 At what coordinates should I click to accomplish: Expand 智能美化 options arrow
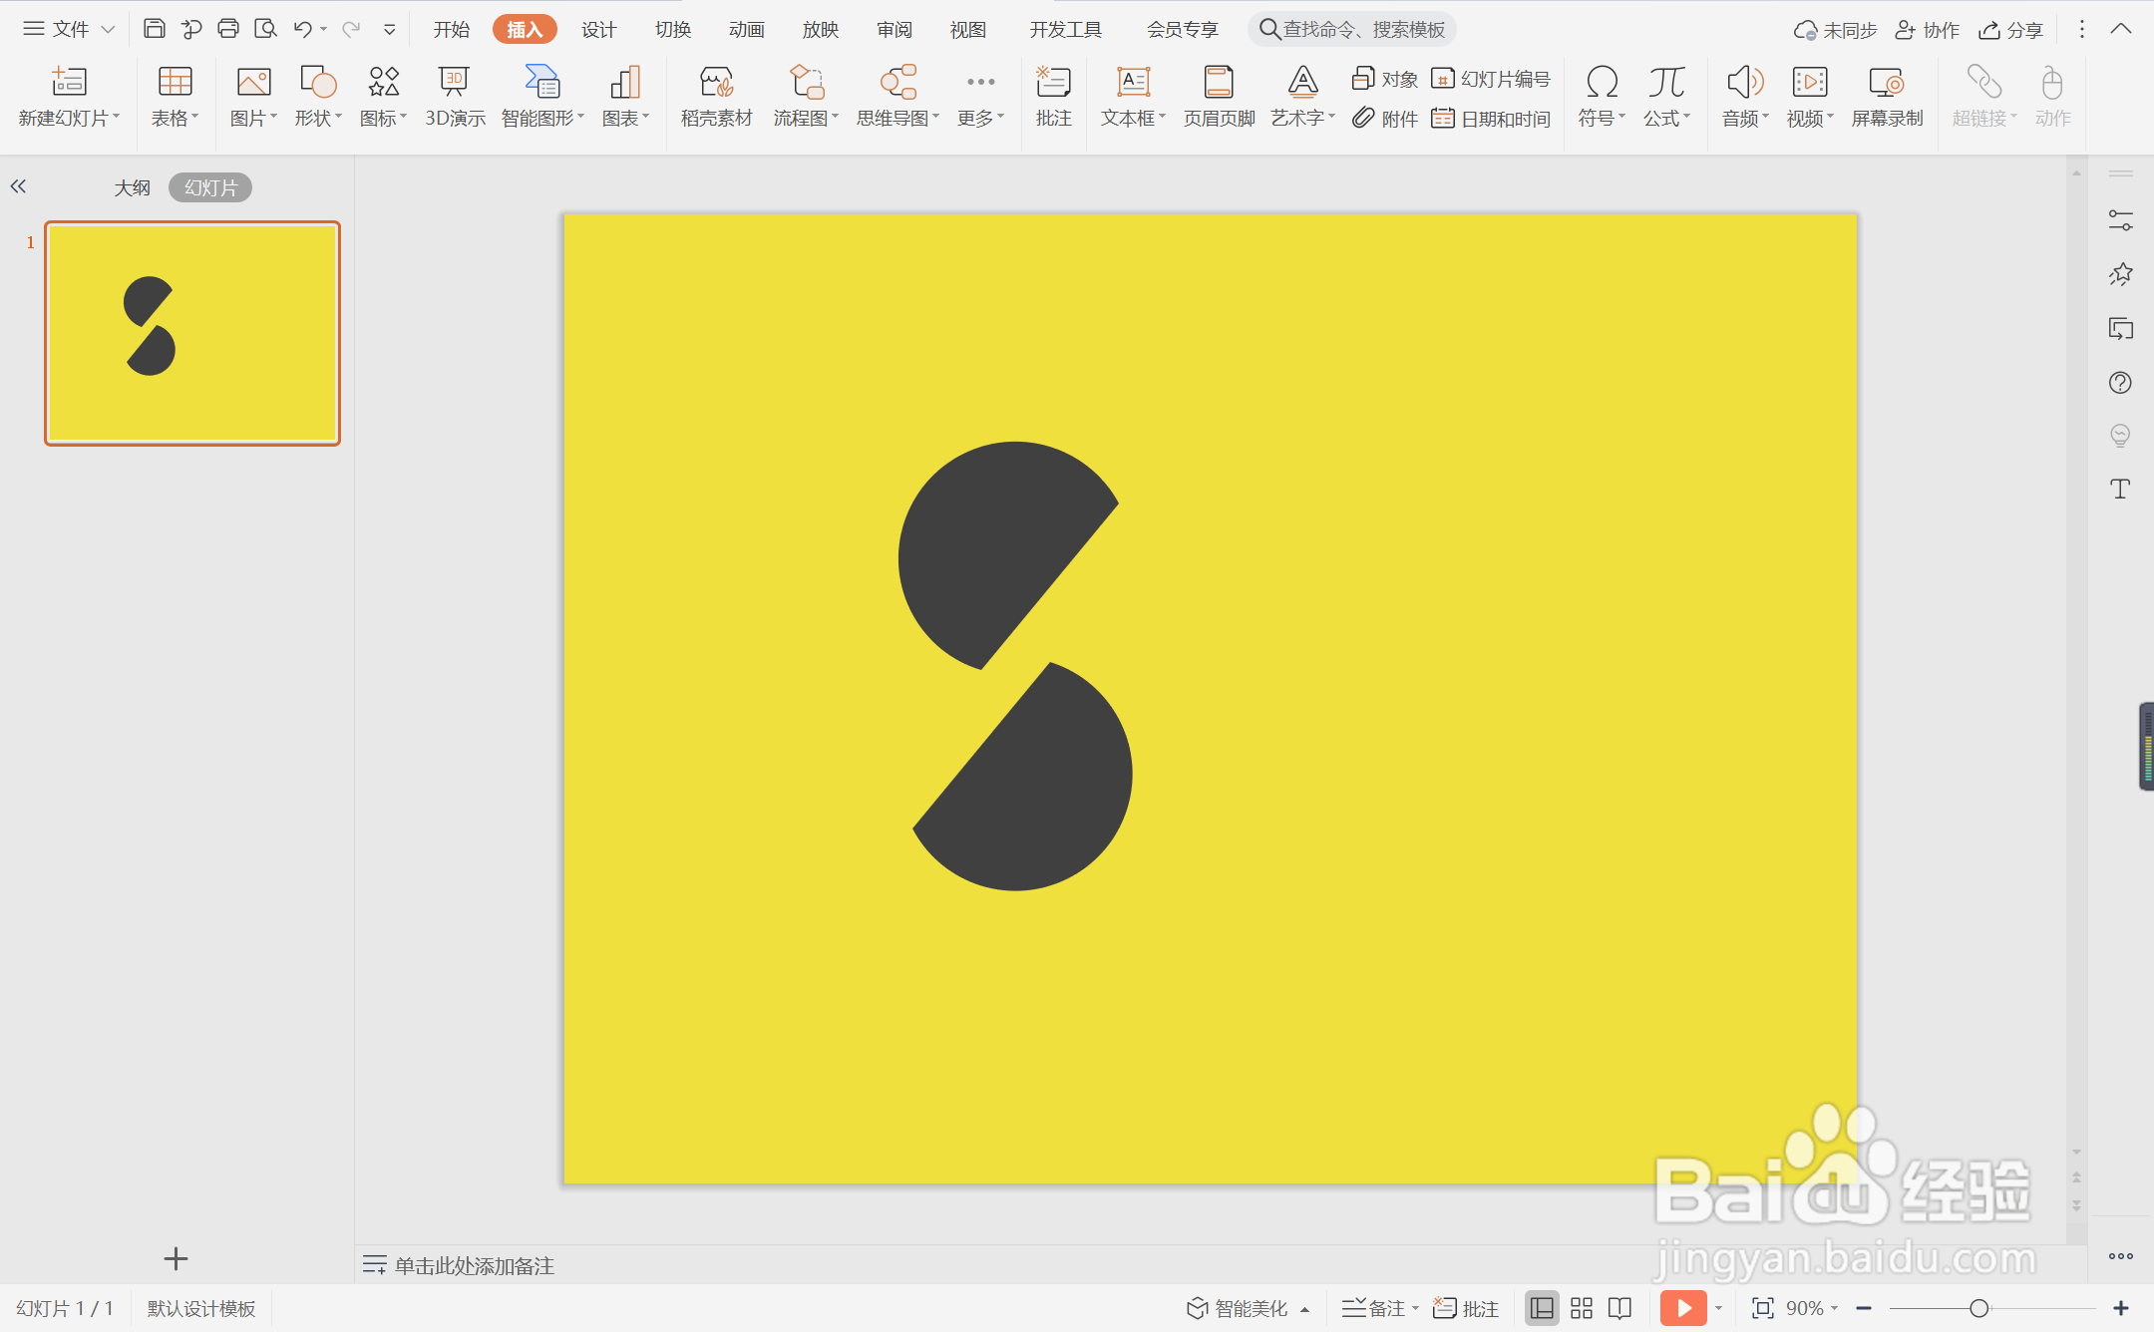click(1304, 1309)
